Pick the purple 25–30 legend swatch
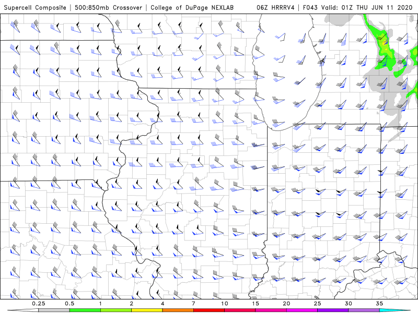 click(333, 310)
